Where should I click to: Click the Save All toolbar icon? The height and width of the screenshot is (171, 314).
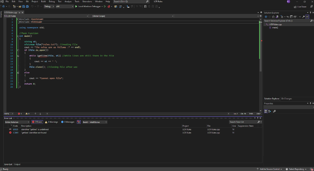pos(28,6)
